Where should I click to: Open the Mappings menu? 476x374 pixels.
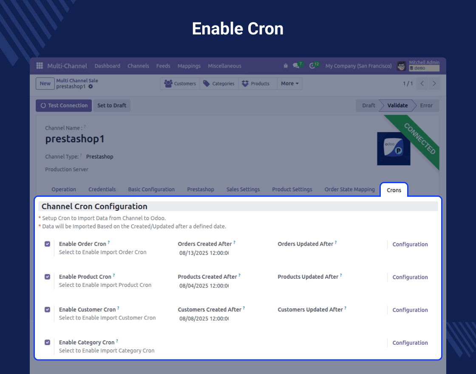(x=189, y=66)
